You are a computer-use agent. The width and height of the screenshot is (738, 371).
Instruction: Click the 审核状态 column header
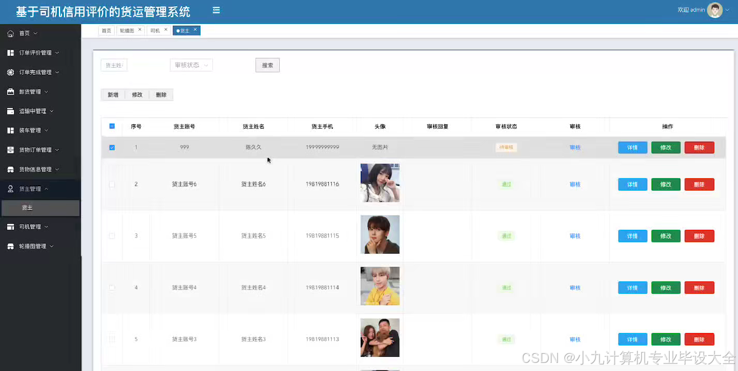click(506, 127)
